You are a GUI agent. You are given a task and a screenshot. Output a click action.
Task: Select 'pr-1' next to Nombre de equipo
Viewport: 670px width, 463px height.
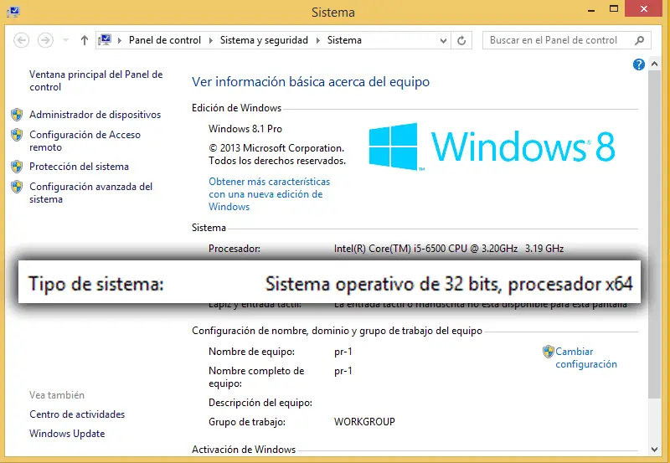point(343,352)
